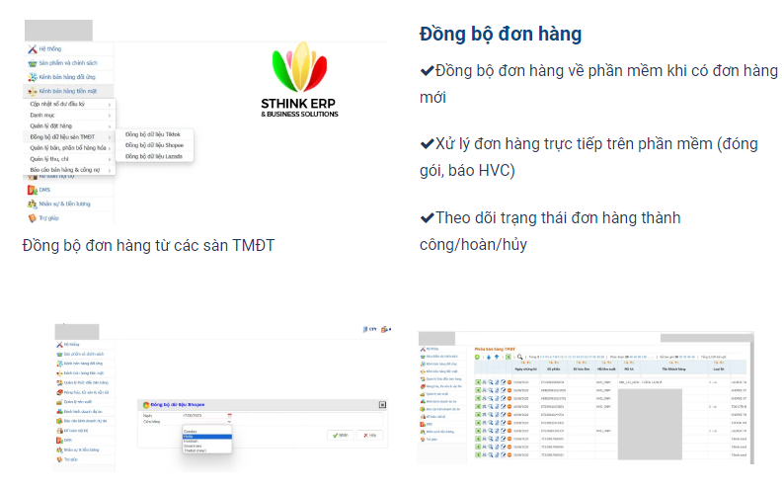Viewport: 784px width, 491px height.
Task: Click the Hệ thống tools icon
Action: (x=33, y=49)
